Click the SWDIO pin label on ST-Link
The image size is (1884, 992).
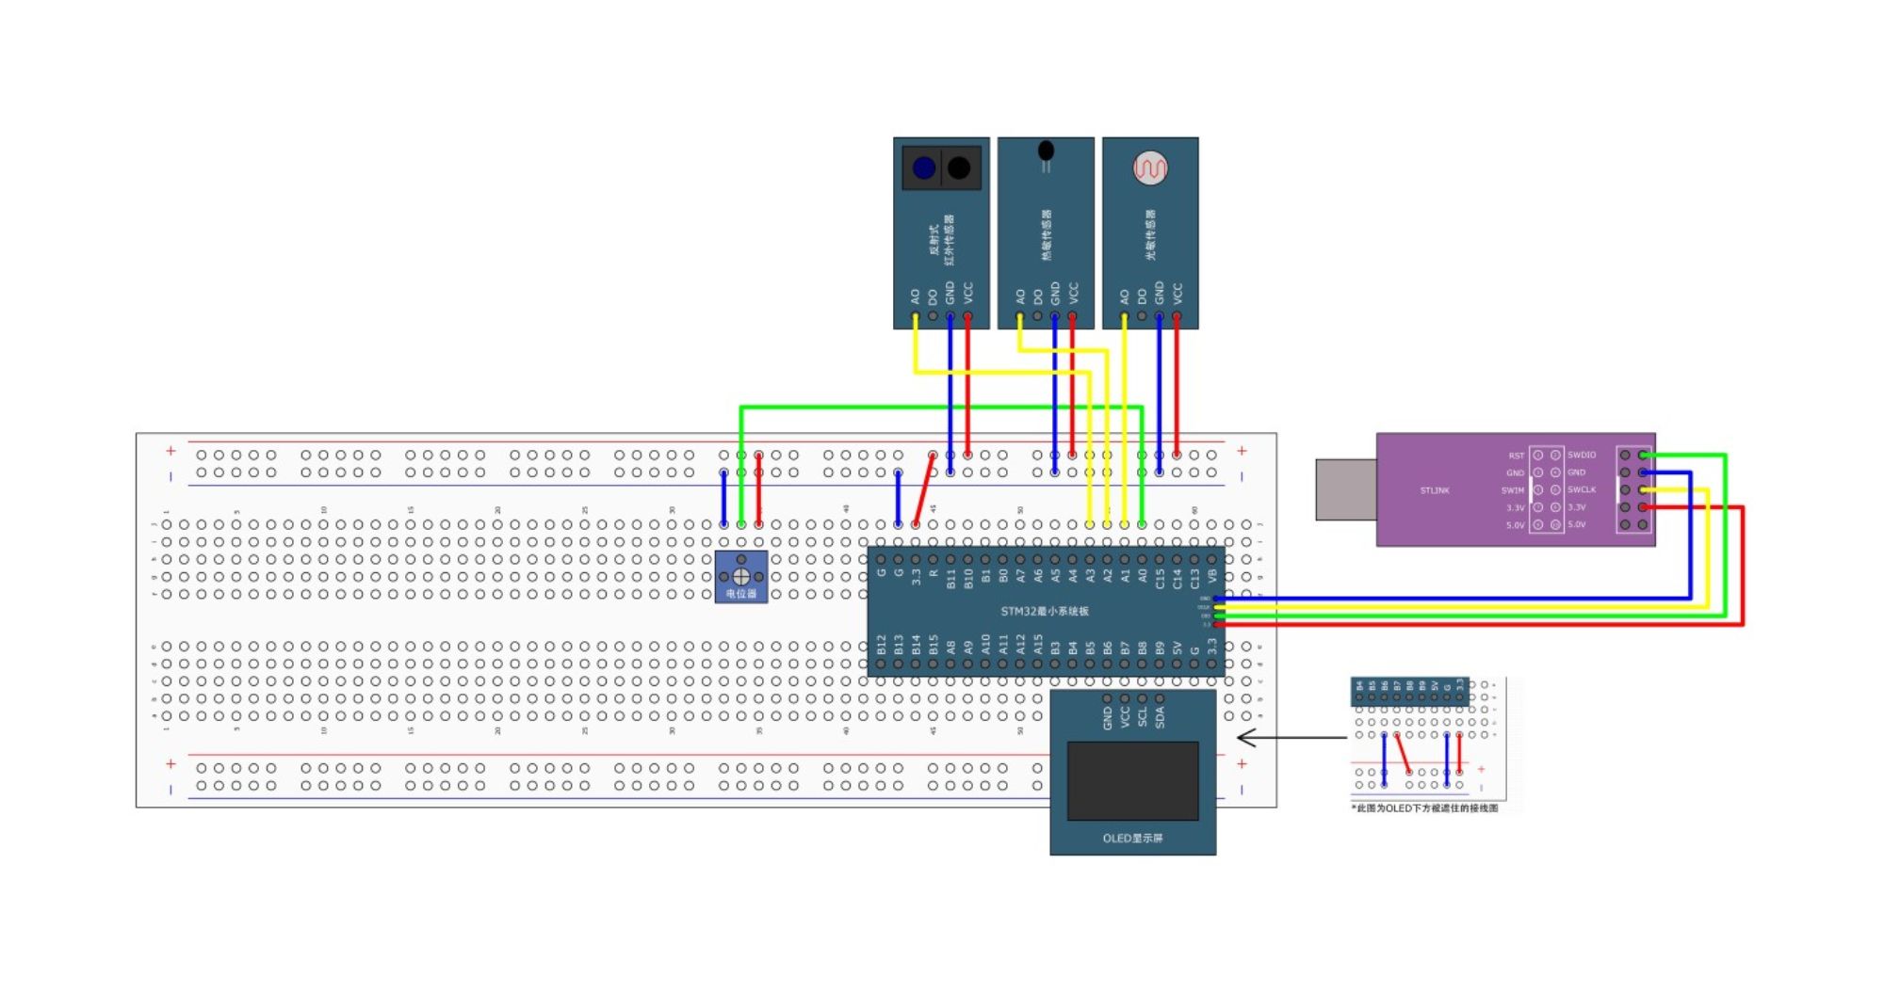click(1582, 455)
